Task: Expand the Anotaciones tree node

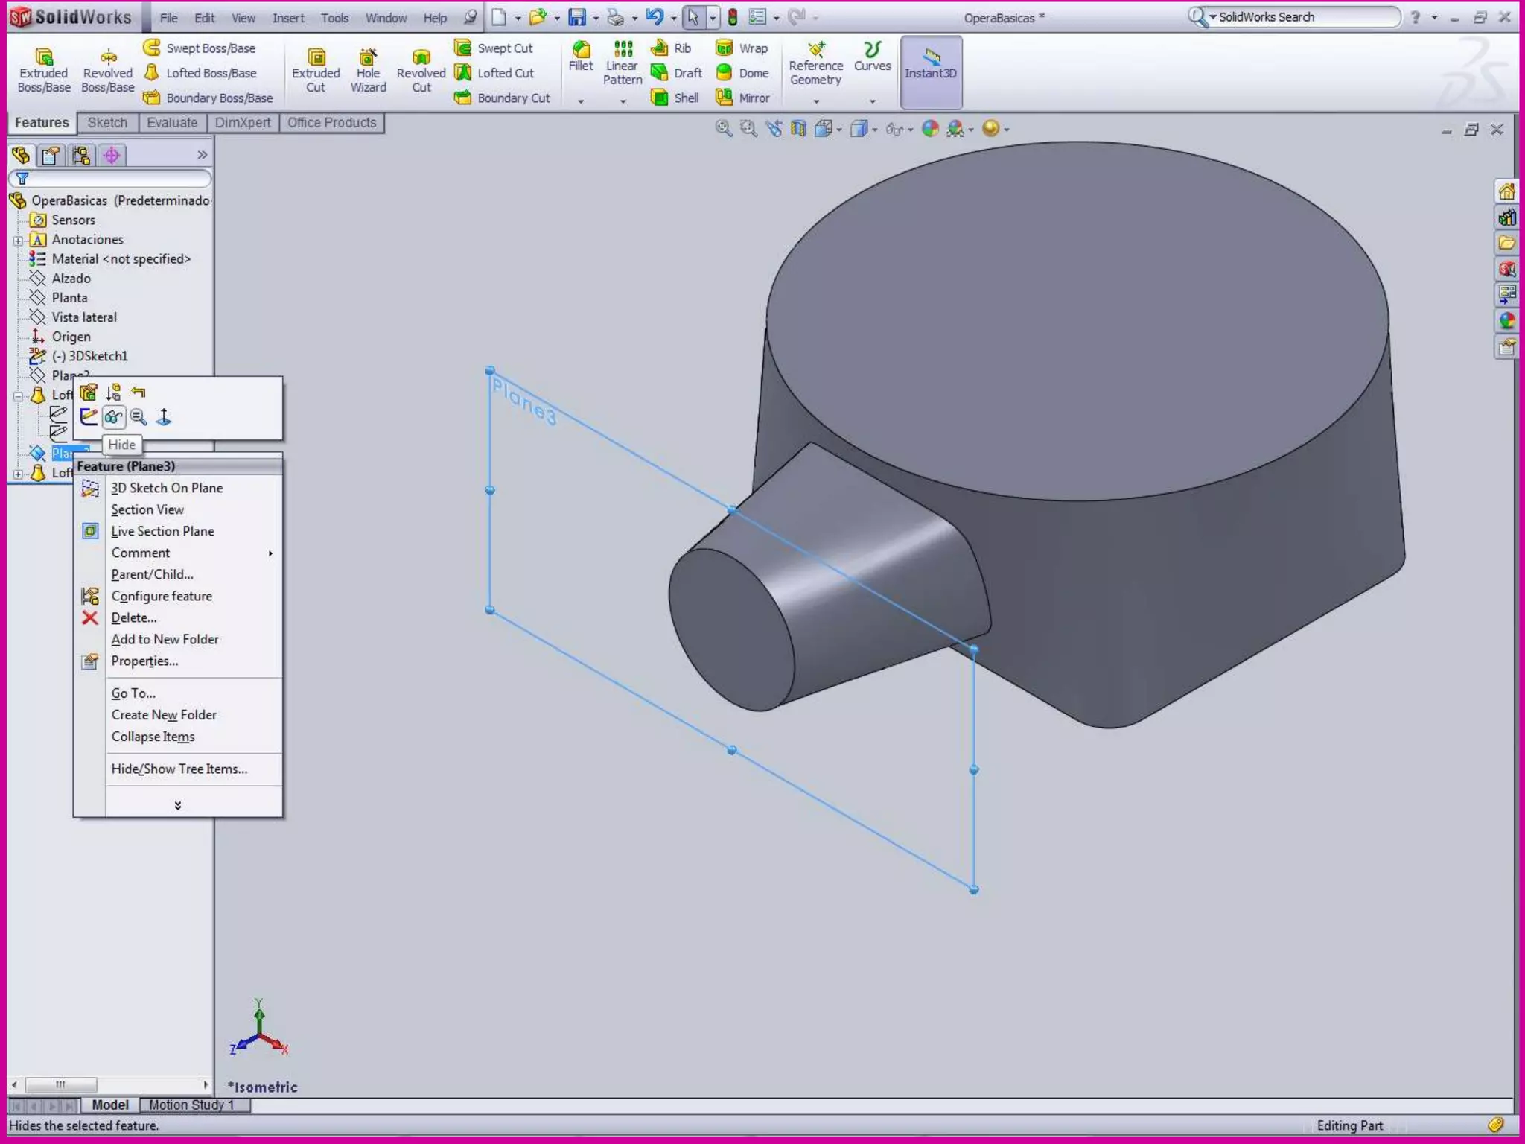Action: pyautogui.click(x=18, y=240)
